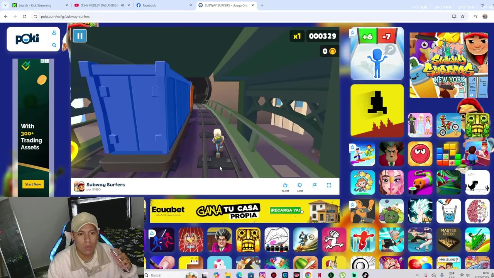View site information icon in address bar
Screen dimensions: 494x278
click(36, 17)
